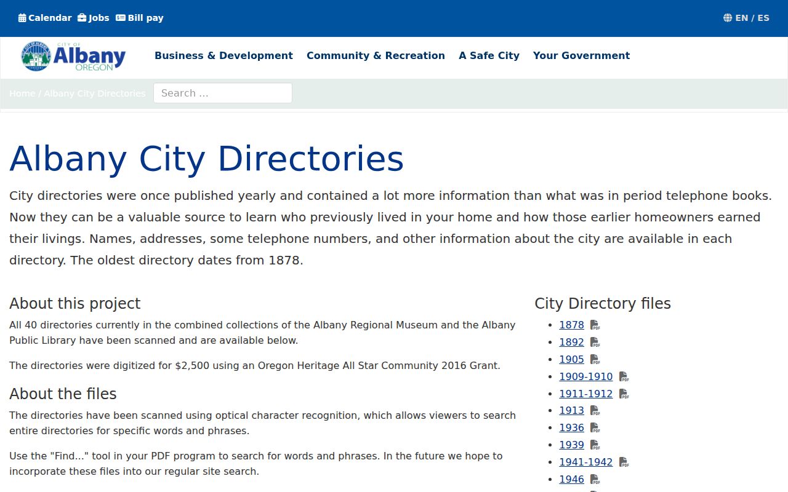This screenshot has width=788, height=492.
Task: Open the Bill pay link
Action: 140,18
